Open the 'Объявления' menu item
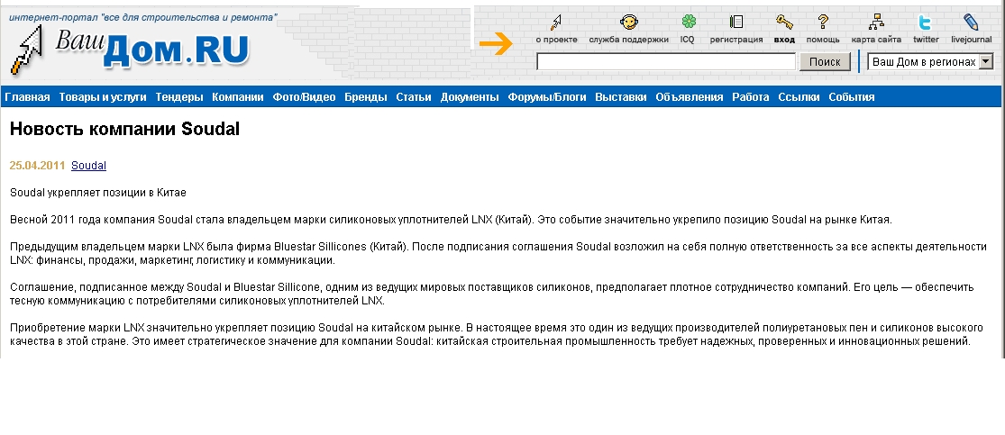This screenshot has height=435, width=1005. tap(689, 97)
